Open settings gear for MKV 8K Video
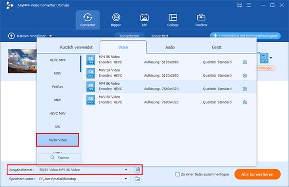The height and width of the screenshot is (187, 289). (245, 102)
